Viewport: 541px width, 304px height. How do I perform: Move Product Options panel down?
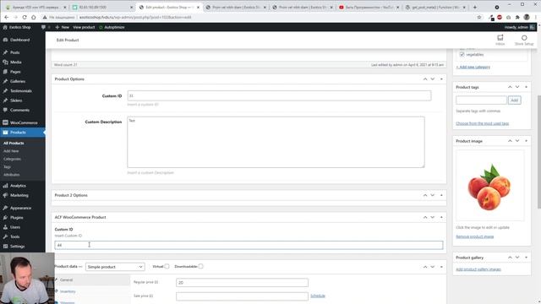point(433,79)
